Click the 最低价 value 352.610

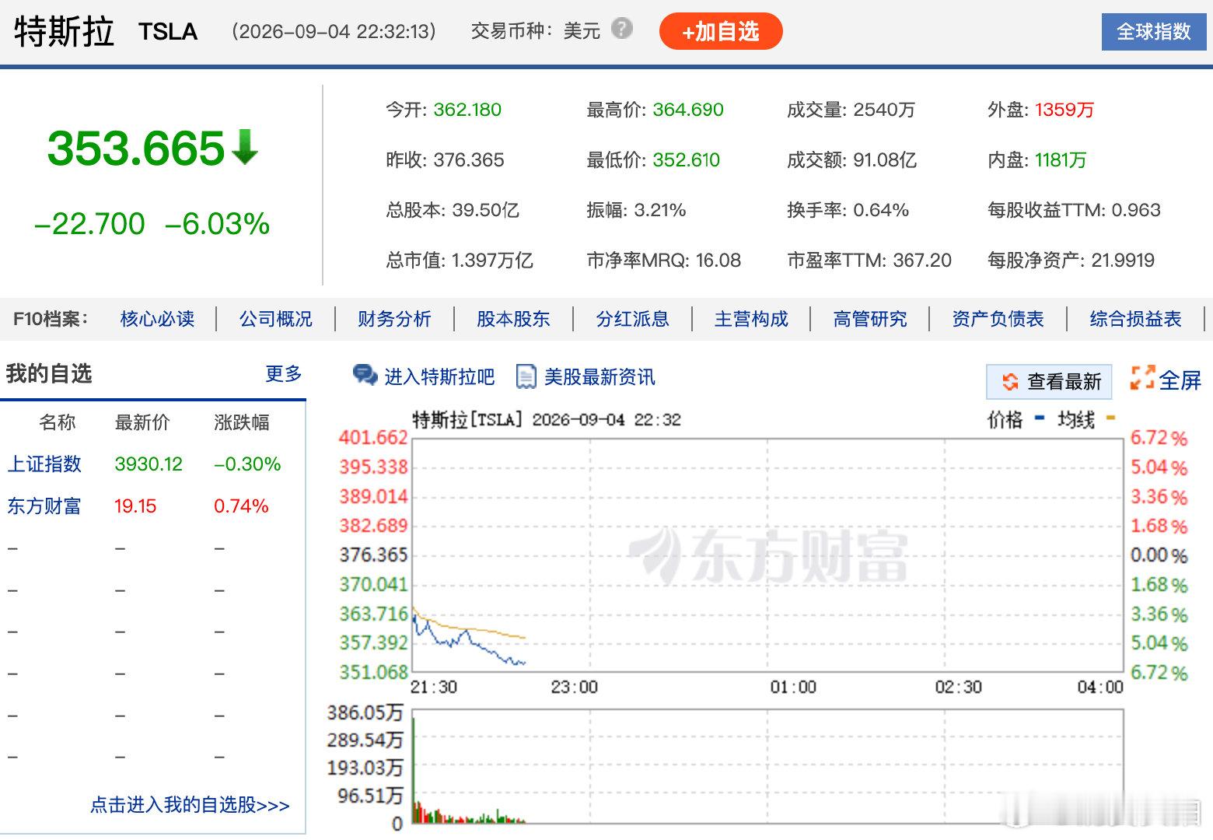(x=686, y=160)
